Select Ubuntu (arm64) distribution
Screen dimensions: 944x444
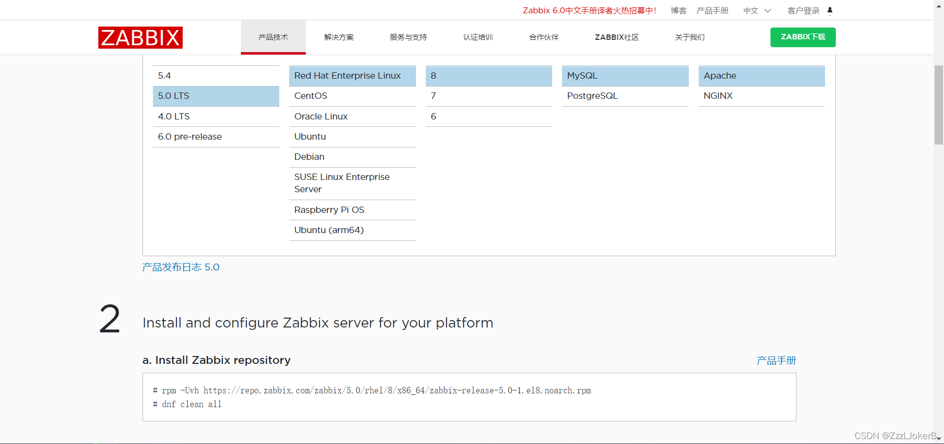coord(352,230)
